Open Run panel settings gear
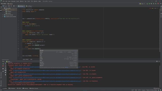 [157, 61]
